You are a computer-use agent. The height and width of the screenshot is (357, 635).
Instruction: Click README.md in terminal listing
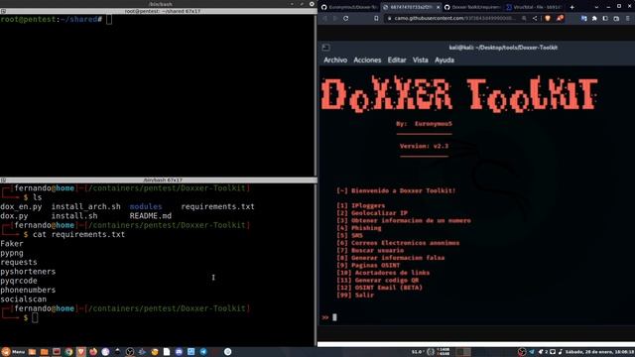[150, 216]
